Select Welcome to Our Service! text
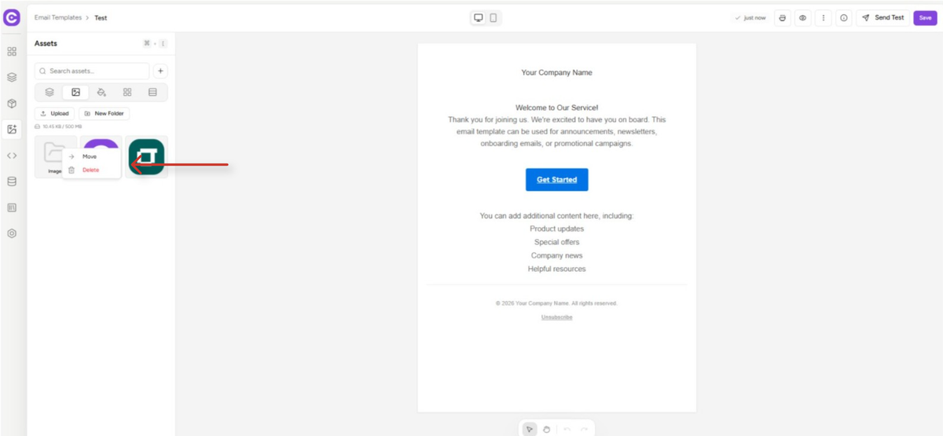Viewport: 943px width, 436px height. [556, 108]
